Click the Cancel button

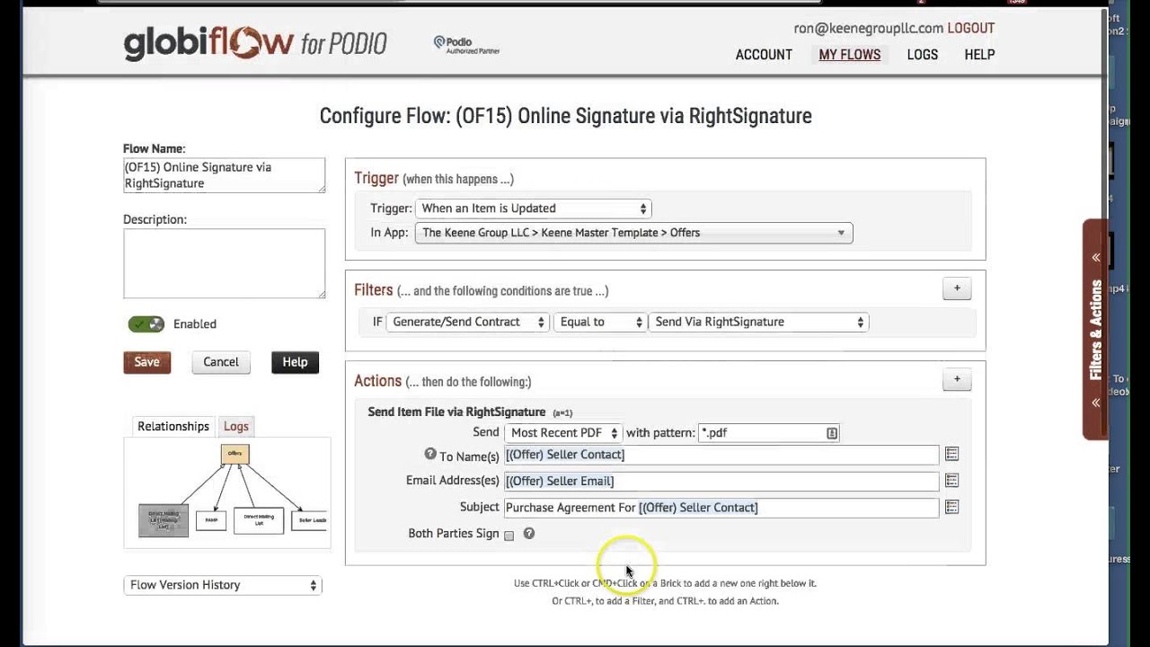221,362
